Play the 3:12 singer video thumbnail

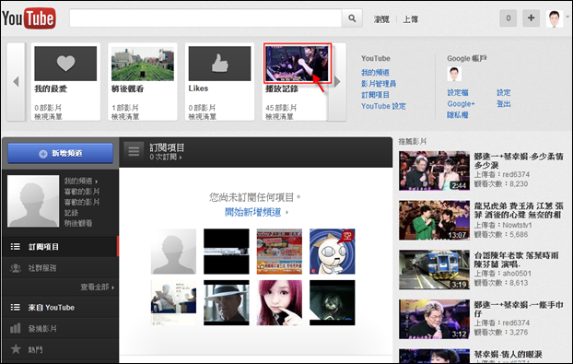[x=434, y=320]
